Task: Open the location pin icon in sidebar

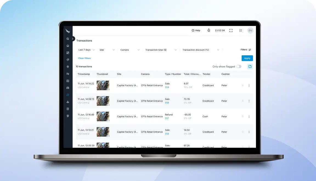Action: coord(68,67)
